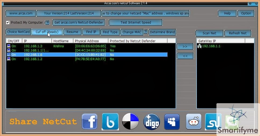Click the MySpace share icon
The image size is (260, 136).
click(x=172, y=122)
